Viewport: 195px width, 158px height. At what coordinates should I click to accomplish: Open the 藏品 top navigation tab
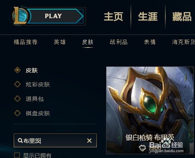tap(182, 16)
